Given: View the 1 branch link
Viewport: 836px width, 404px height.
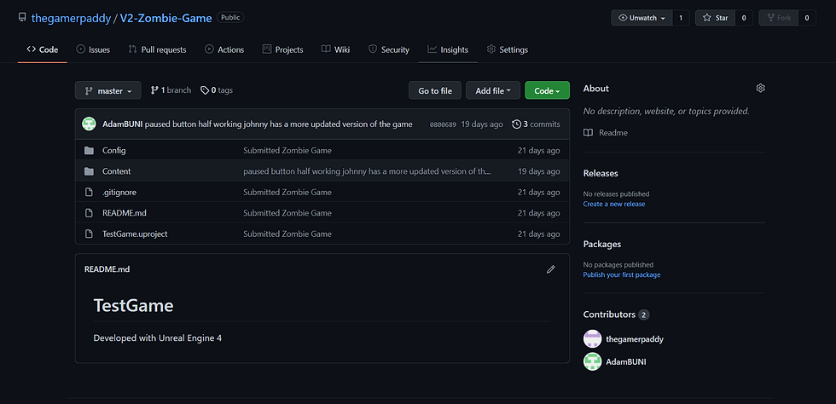Looking at the screenshot, I should tap(171, 90).
